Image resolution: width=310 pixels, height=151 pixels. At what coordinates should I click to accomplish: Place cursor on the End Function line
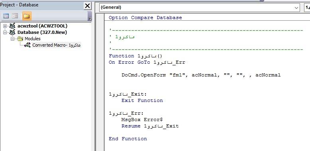point(128,139)
